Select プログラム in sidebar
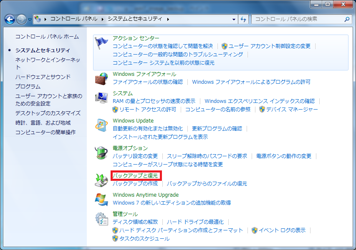Image resolution: width=356 pixels, height=250 pixels. tap(28, 87)
